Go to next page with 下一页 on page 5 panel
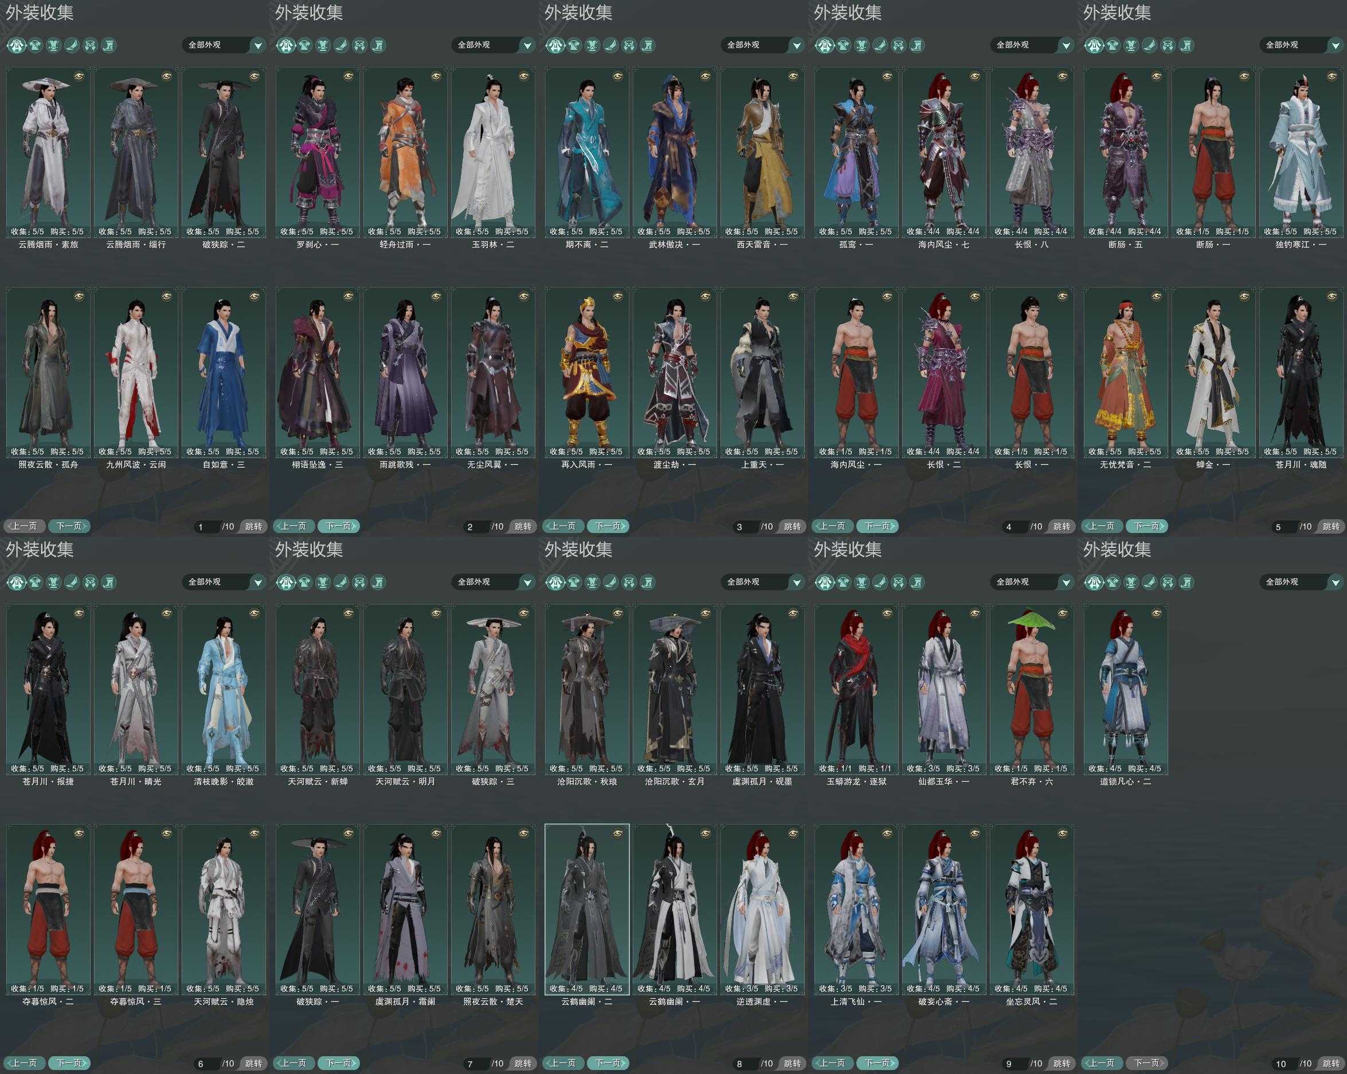Image resolution: width=1347 pixels, height=1074 pixels. [x=1146, y=526]
